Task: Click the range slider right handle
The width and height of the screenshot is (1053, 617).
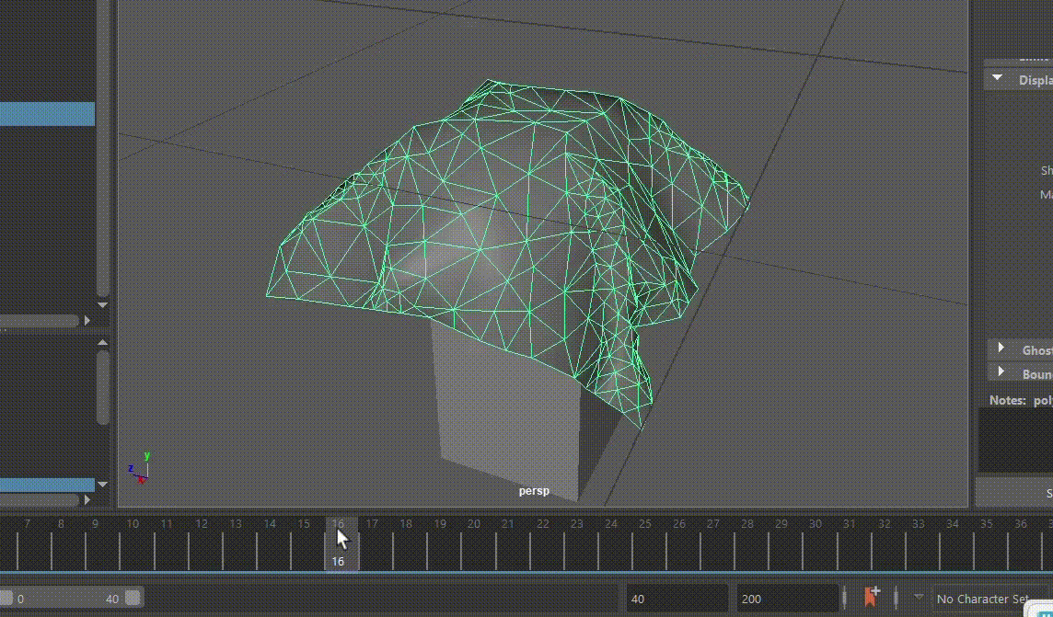Action: click(x=133, y=599)
